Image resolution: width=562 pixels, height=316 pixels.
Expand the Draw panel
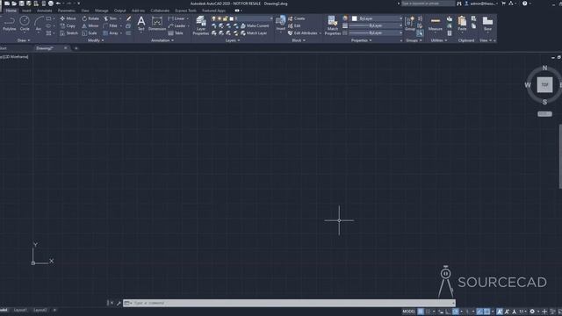tap(24, 40)
